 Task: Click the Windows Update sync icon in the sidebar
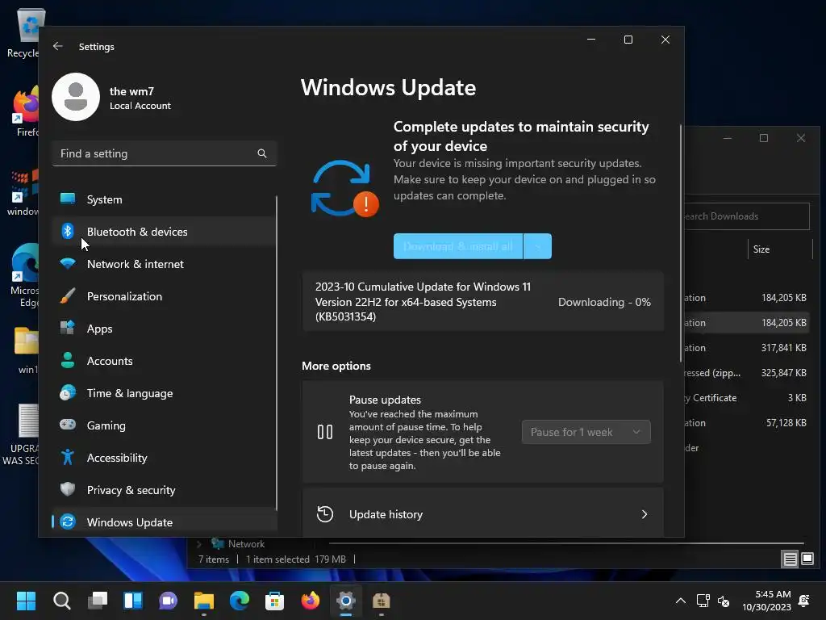pos(68,522)
